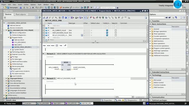Click the Insert network icon in editor toolbar
This screenshot has height=106, width=189.
pyautogui.click(x=44, y=18)
